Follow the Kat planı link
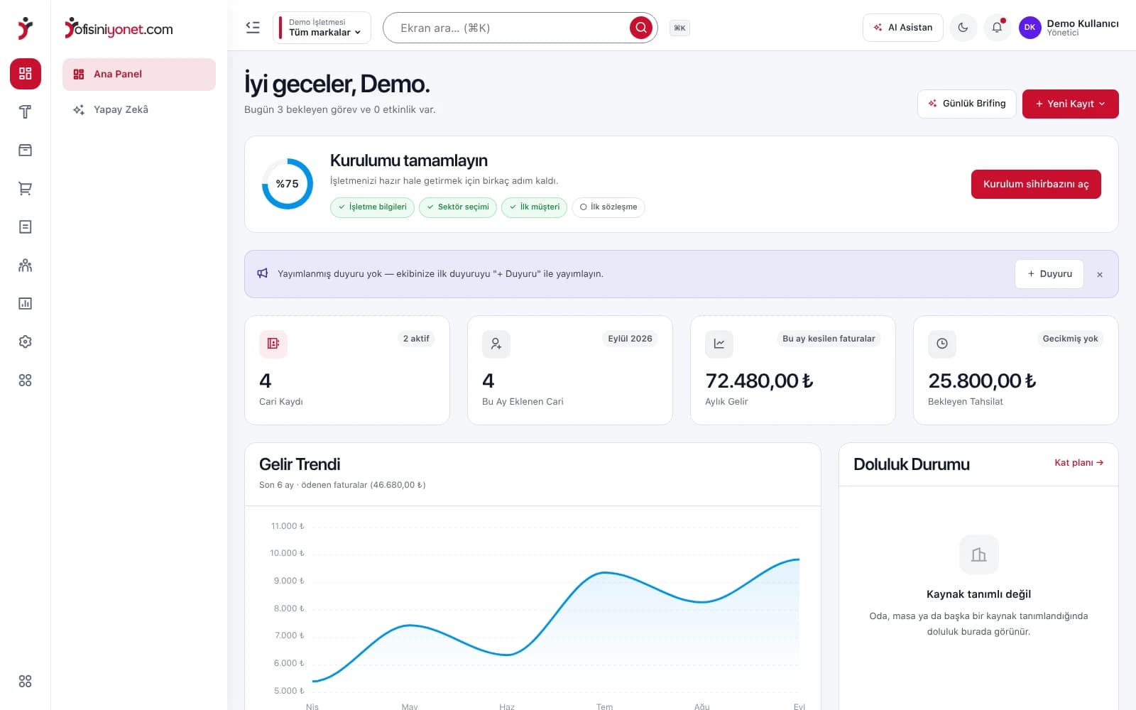 [1079, 463]
